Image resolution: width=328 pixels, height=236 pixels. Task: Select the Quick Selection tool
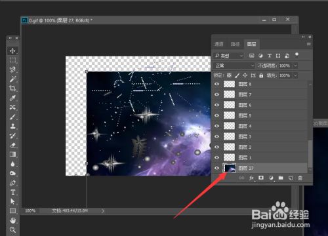[x=12, y=69]
